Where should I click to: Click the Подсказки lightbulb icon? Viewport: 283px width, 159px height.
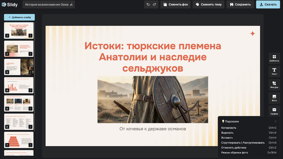[x=223, y=121]
